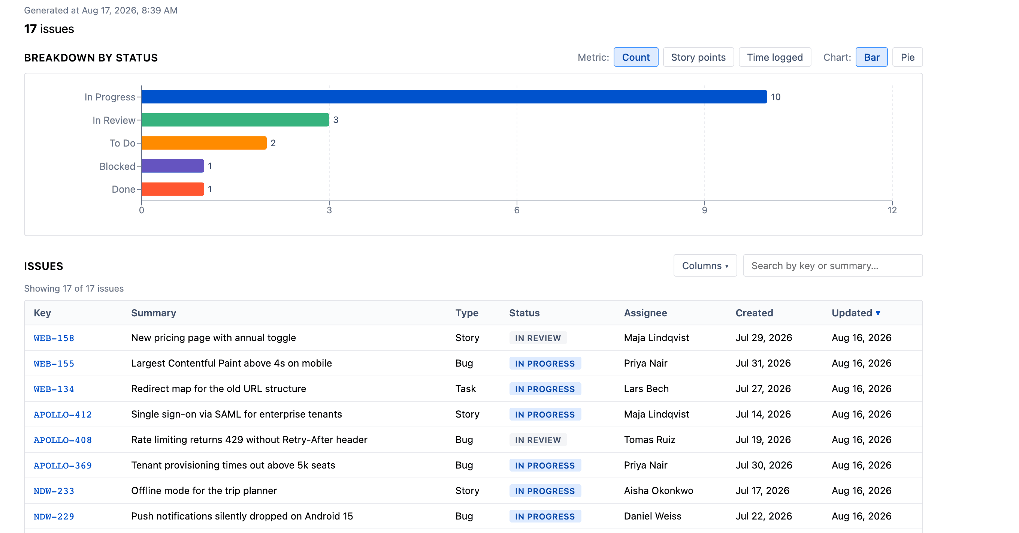Click type 'Task' in WEB-134 row
This screenshot has height=533, width=1019.
466,389
